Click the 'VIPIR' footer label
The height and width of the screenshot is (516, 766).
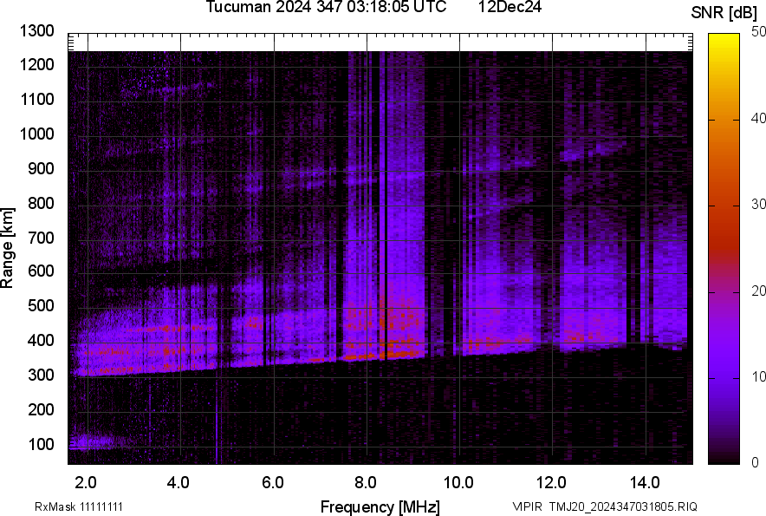coord(527,506)
